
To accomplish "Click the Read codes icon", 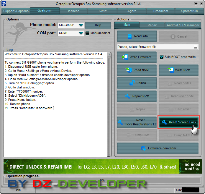I will click(170, 84).
